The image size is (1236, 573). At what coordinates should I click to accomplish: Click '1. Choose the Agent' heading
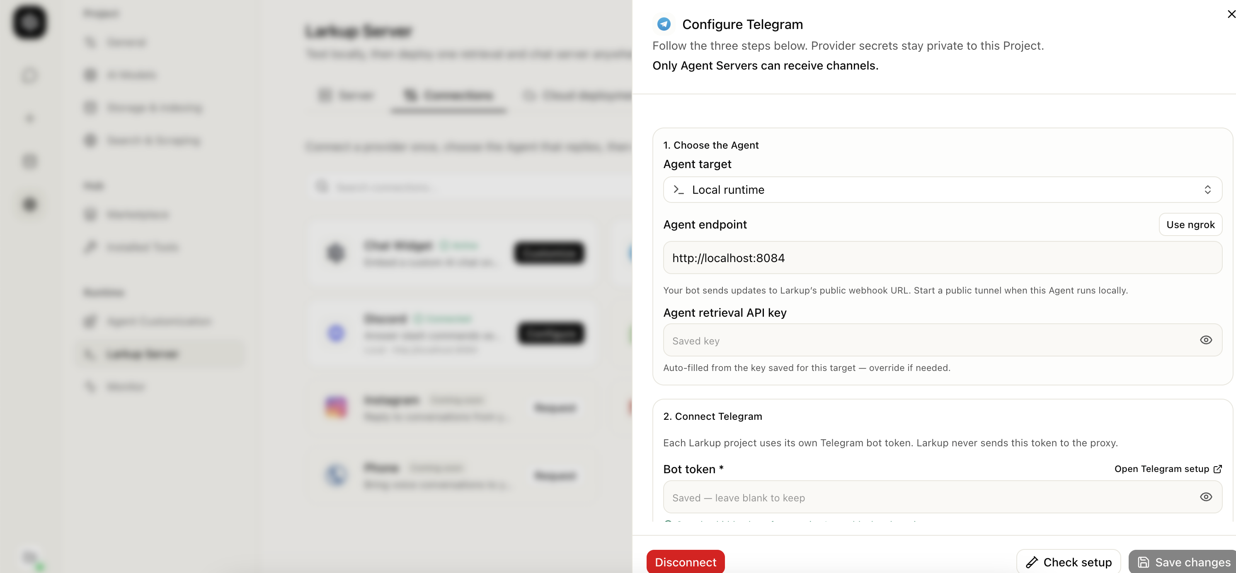tap(710, 145)
